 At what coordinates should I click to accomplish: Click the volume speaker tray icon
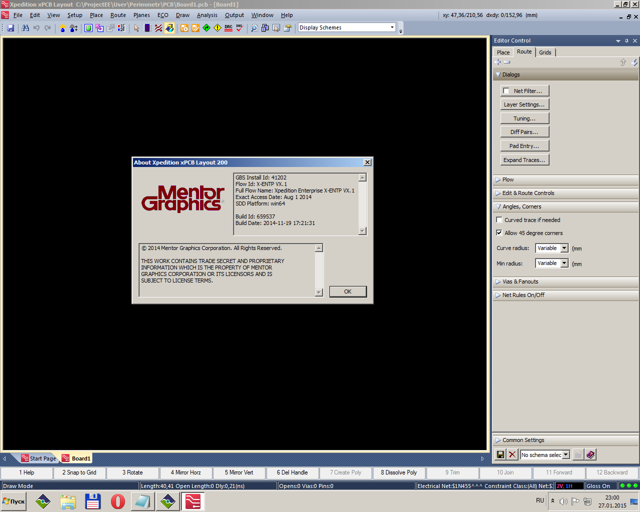pyautogui.click(x=563, y=501)
